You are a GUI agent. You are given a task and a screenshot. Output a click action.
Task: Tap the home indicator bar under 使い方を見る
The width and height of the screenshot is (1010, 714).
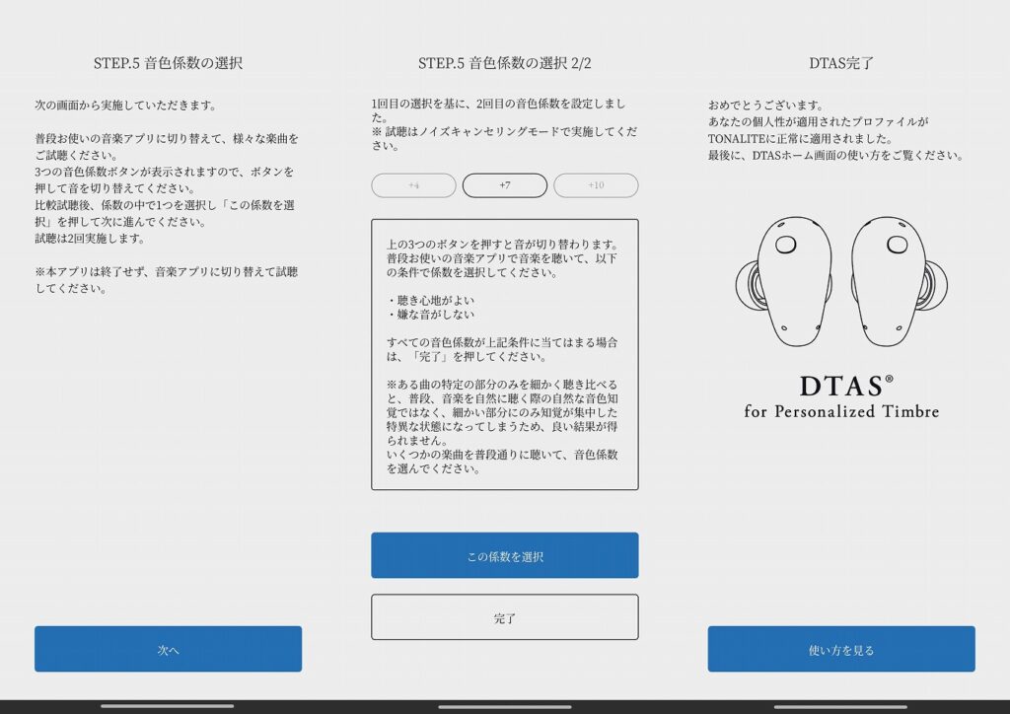[x=840, y=706]
